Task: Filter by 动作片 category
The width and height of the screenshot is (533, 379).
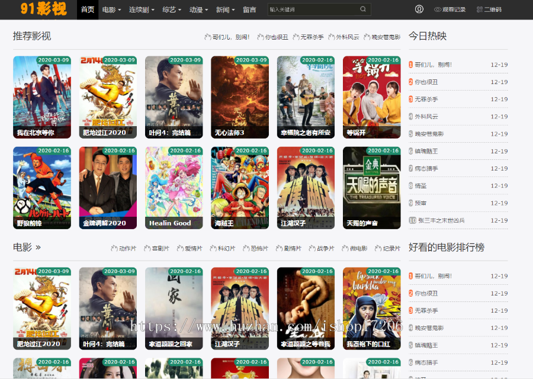Action: pyautogui.click(x=123, y=249)
